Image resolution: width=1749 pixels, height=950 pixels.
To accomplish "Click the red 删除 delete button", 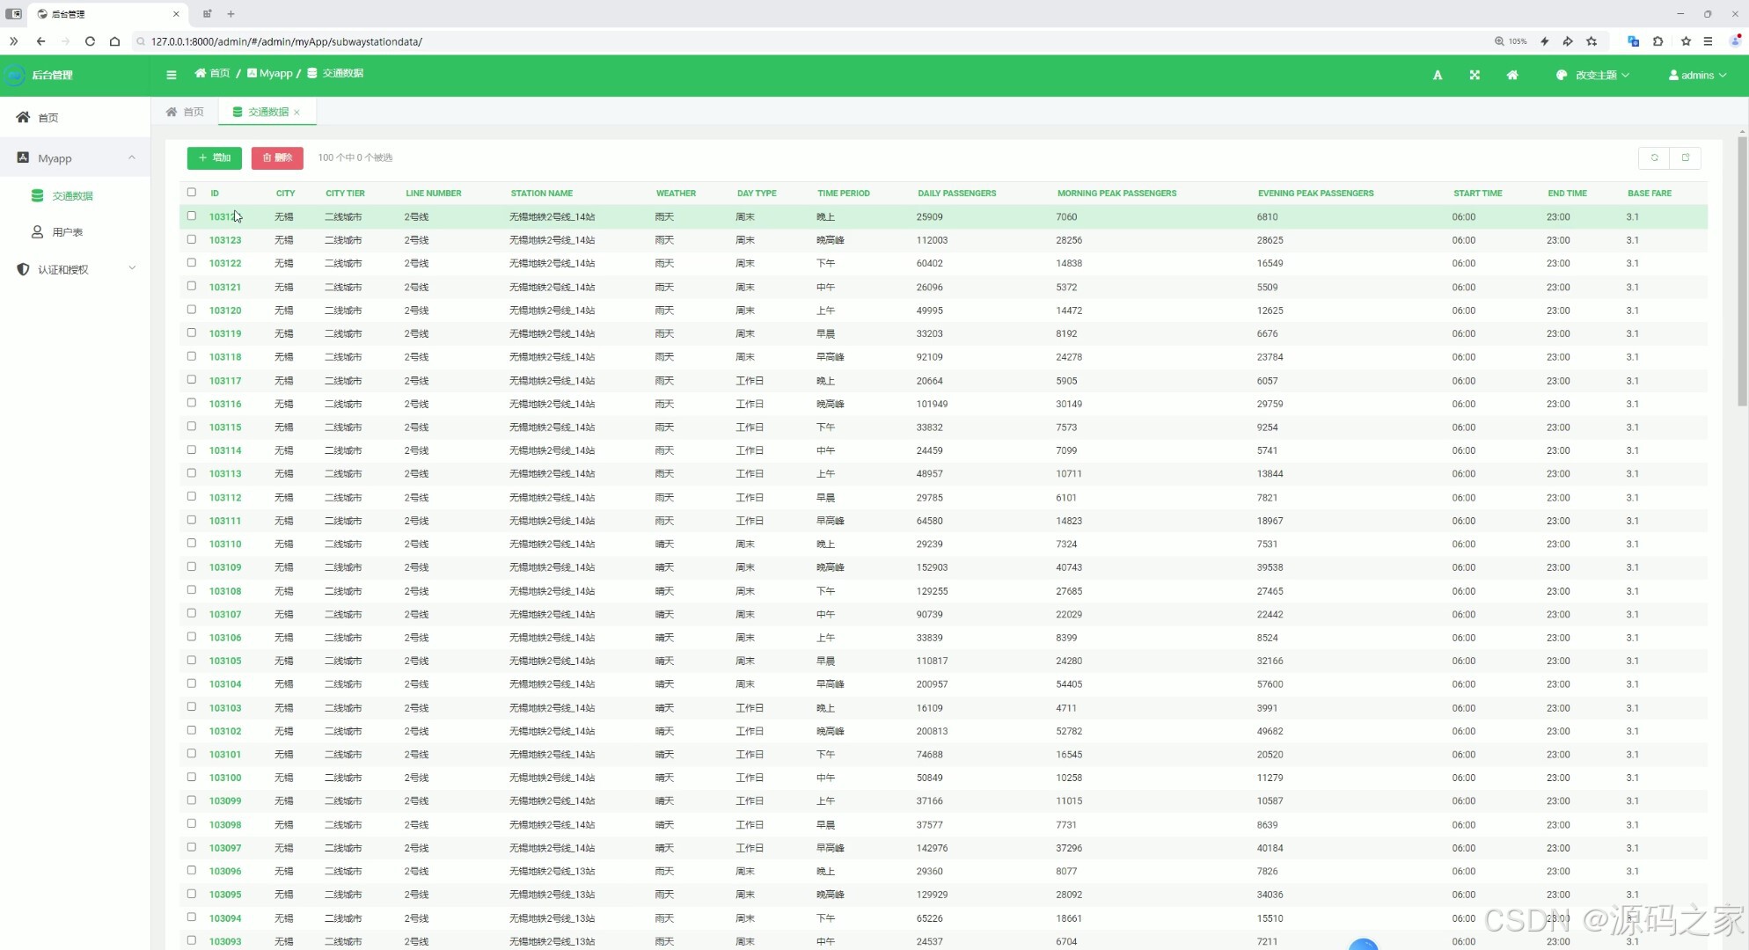I will (x=277, y=157).
